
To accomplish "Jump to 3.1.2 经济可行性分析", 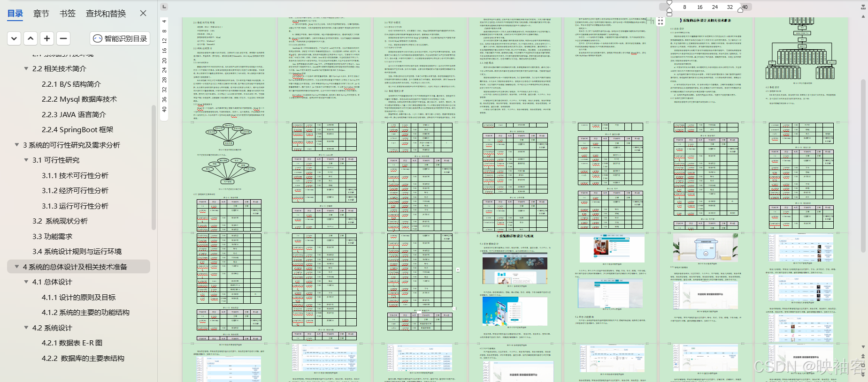I will (x=75, y=190).
